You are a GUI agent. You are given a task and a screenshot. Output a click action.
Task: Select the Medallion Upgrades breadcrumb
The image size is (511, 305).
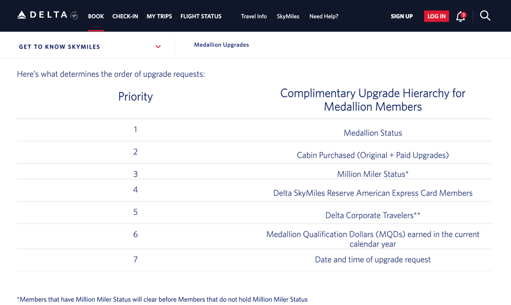click(x=221, y=45)
